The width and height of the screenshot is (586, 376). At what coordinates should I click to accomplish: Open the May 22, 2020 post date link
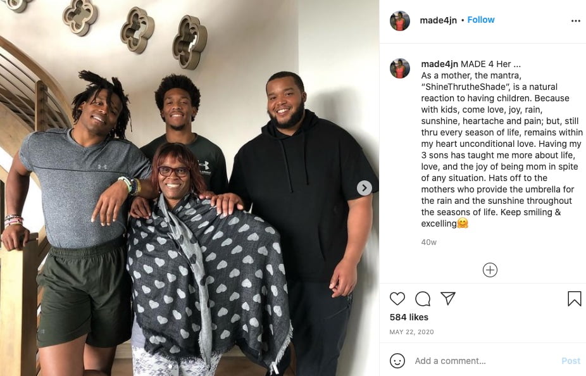point(411,332)
